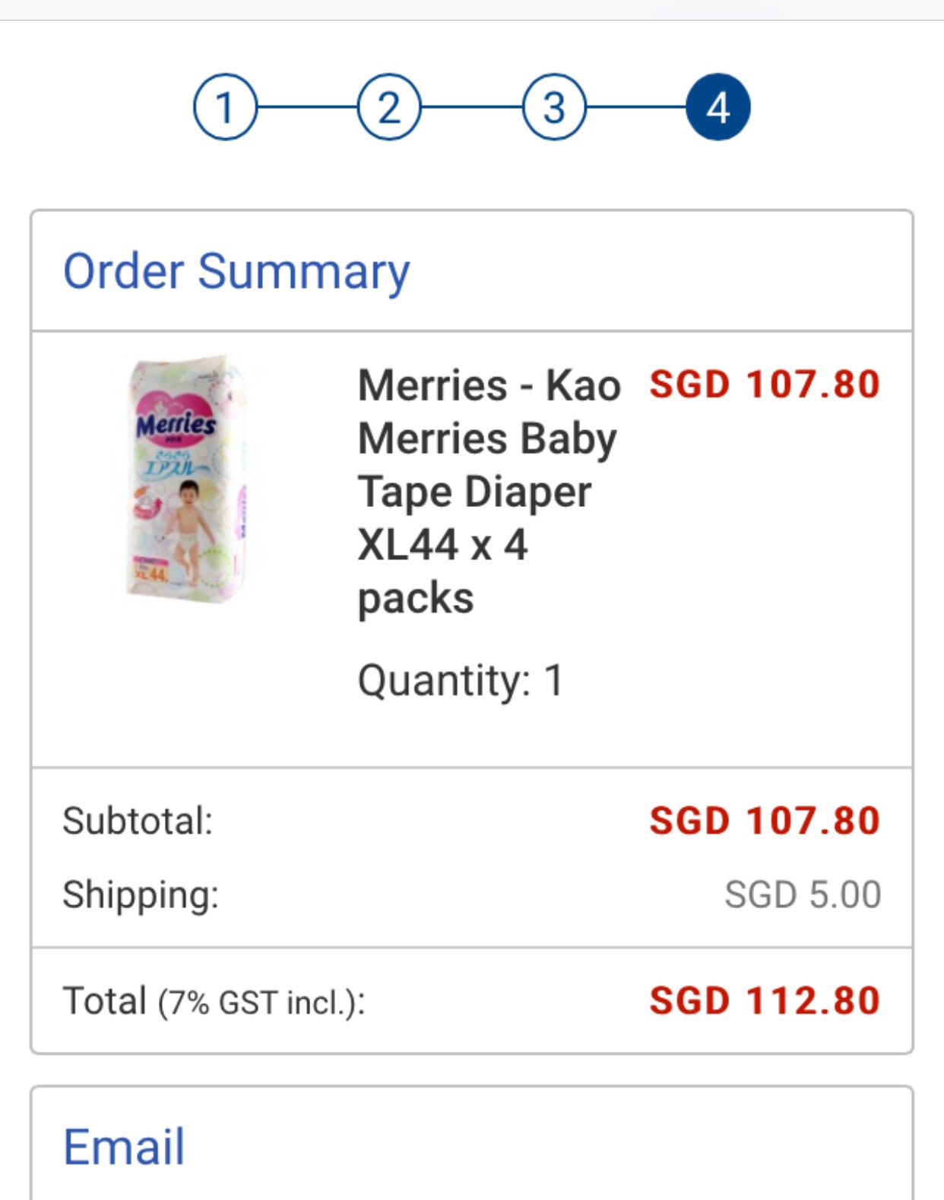Click the item price beside the product title
This screenshot has width=944, height=1200.
[765, 385]
